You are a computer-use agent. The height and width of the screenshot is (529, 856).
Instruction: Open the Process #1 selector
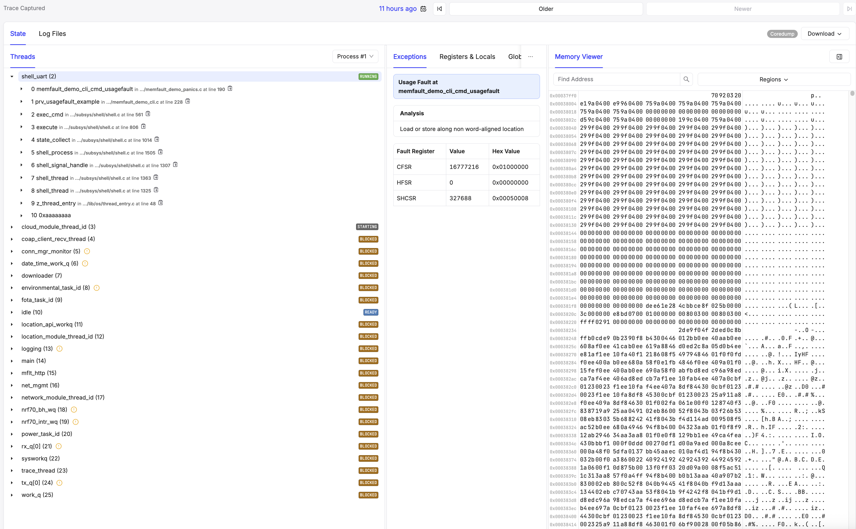coord(355,56)
